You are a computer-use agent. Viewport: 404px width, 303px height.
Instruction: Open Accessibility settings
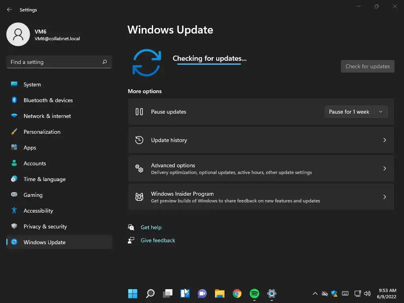pyautogui.click(x=59, y=211)
